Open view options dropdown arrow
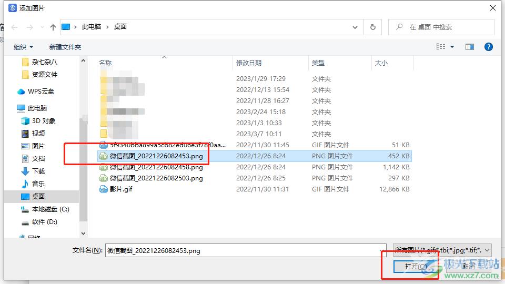 452,47
